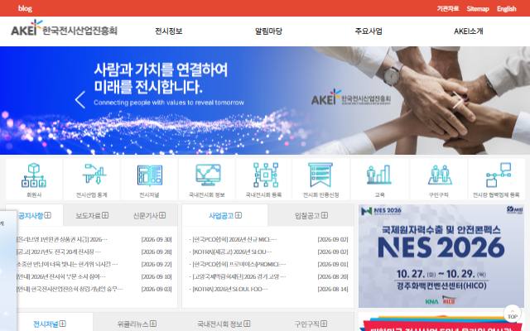Open the NES 2026 exhibition banner

(x=441, y=256)
